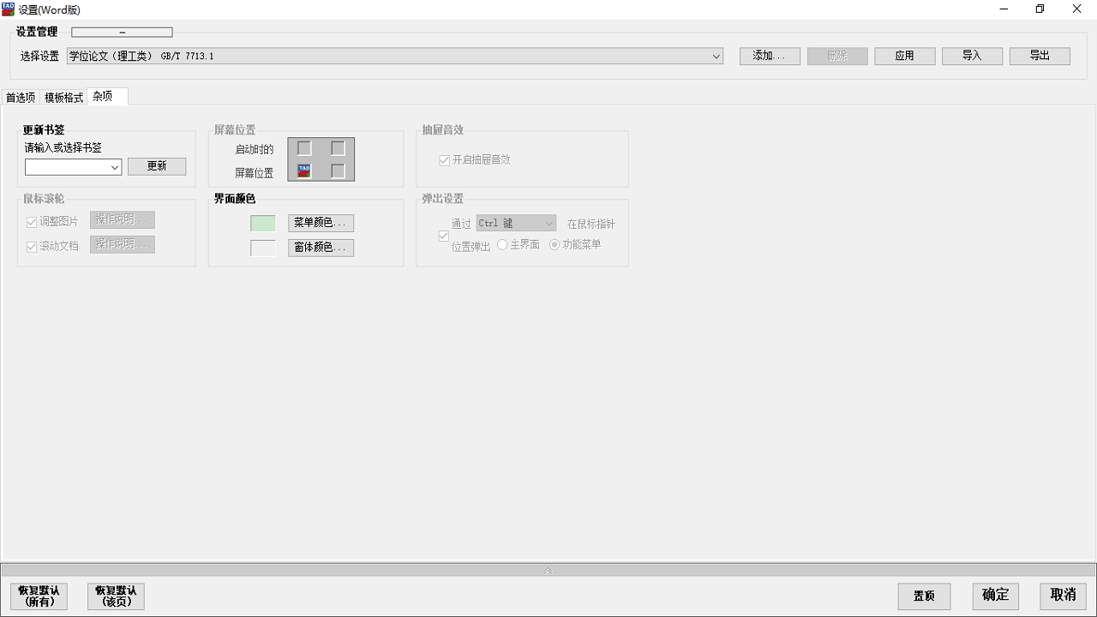Click 恢复默认(该页) to reset this page
This screenshot has height=617, width=1097.
(115, 596)
